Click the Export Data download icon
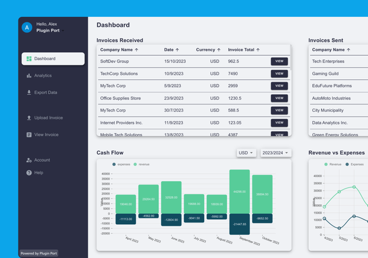The width and height of the screenshot is (368, 258). pyautogui.click(x=29, y=92)
